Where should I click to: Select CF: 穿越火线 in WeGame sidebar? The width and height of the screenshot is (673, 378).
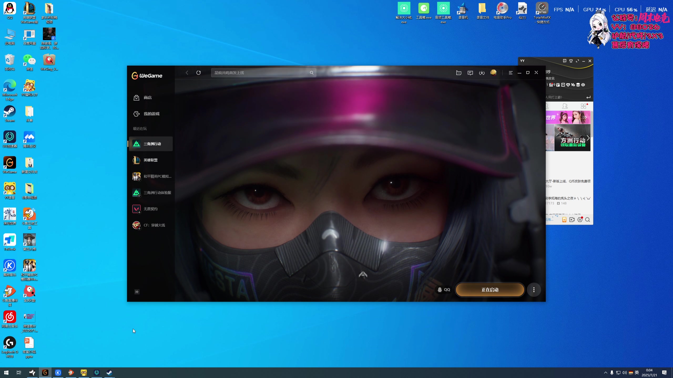pos(151,225)
